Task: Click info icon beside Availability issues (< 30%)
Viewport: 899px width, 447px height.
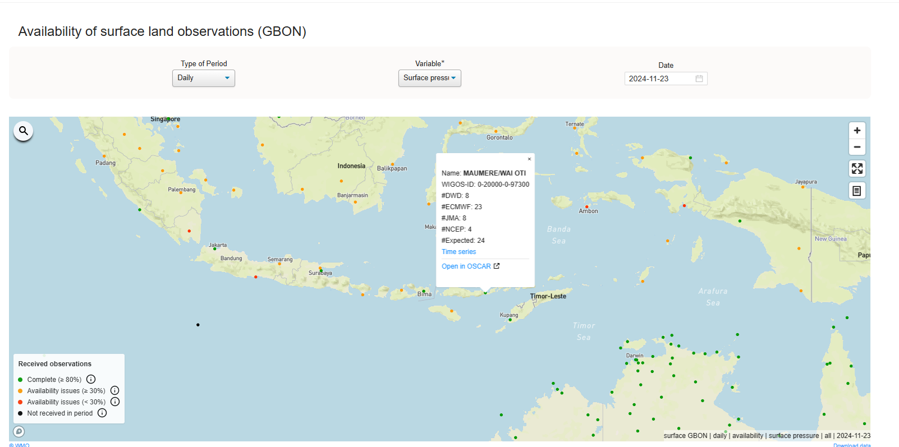Action: 115,402
